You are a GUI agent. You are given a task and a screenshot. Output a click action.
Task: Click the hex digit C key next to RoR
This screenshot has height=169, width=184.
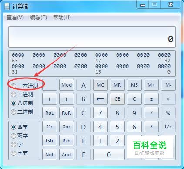click(x=84, y=113)
